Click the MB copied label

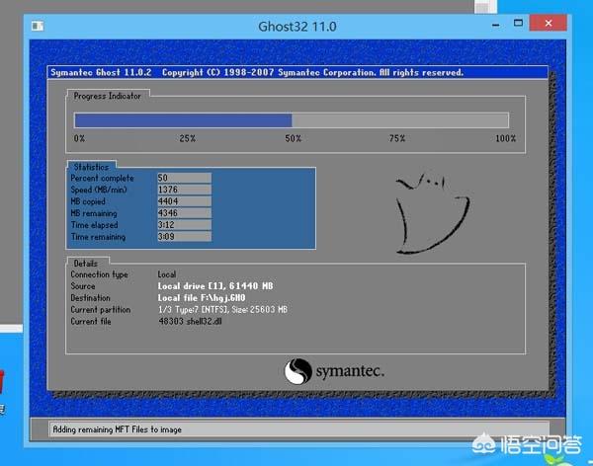point(88,201)
